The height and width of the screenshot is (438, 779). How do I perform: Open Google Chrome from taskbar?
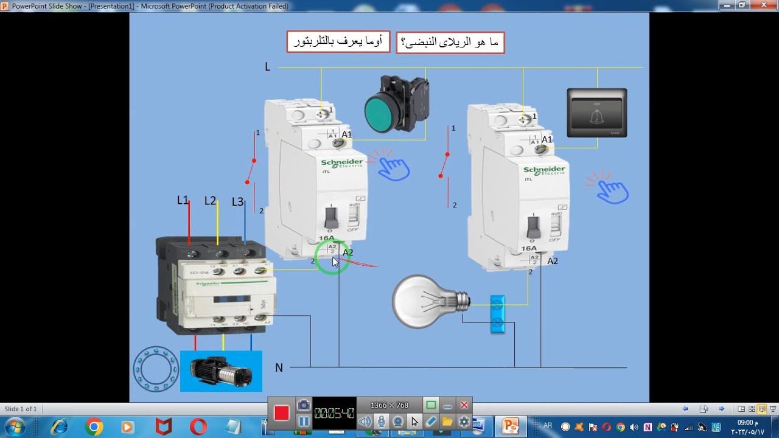(94, 427)
